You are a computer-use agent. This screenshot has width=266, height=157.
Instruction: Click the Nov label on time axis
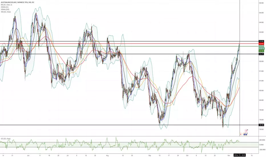(229, 155)
